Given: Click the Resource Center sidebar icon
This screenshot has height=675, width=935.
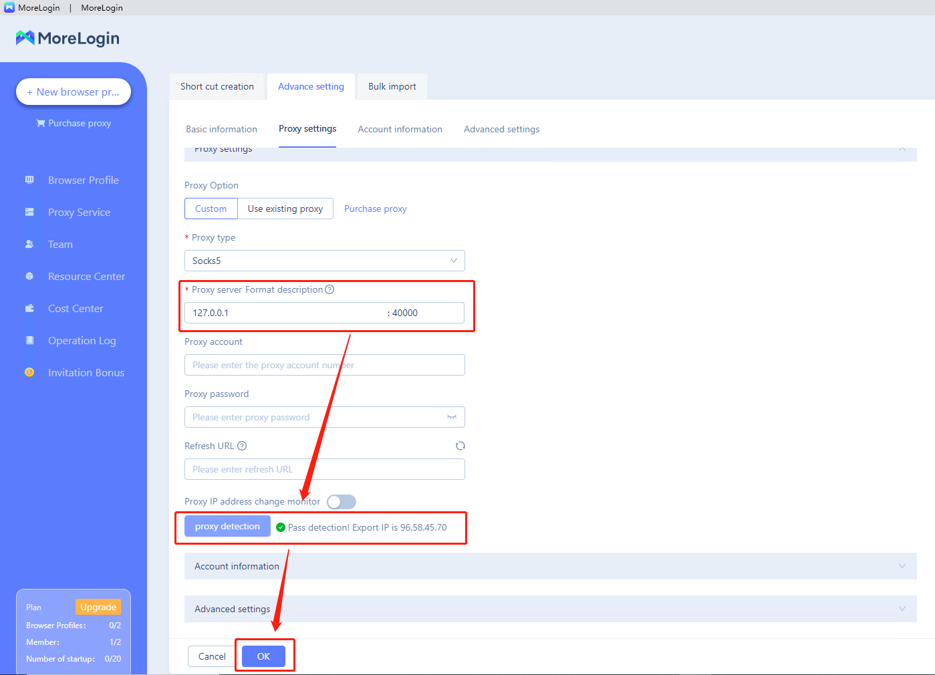Looking at the screenshot, I should pyautogui.click(x=29, y=276).
